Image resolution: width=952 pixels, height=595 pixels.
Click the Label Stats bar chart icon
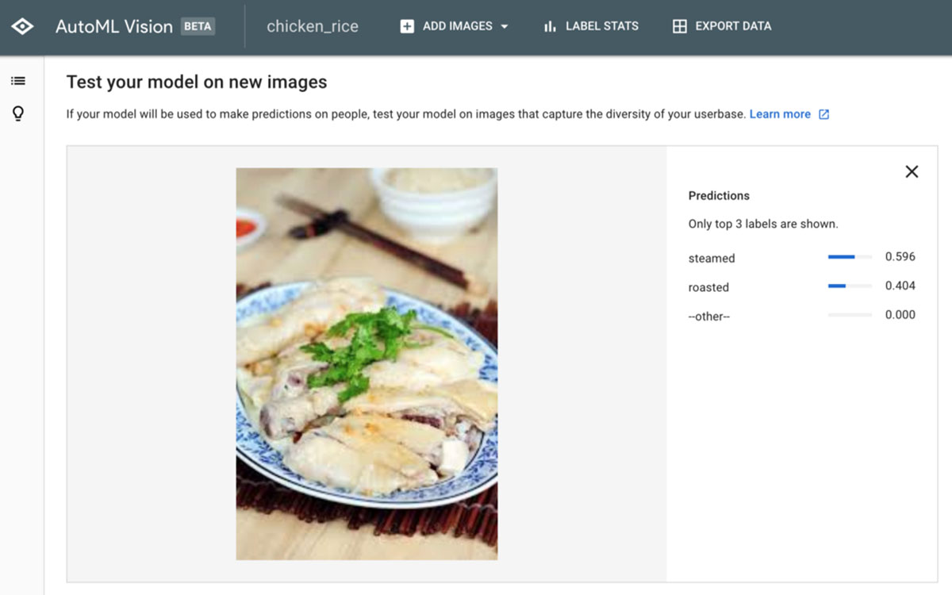[x=550, y=26]
